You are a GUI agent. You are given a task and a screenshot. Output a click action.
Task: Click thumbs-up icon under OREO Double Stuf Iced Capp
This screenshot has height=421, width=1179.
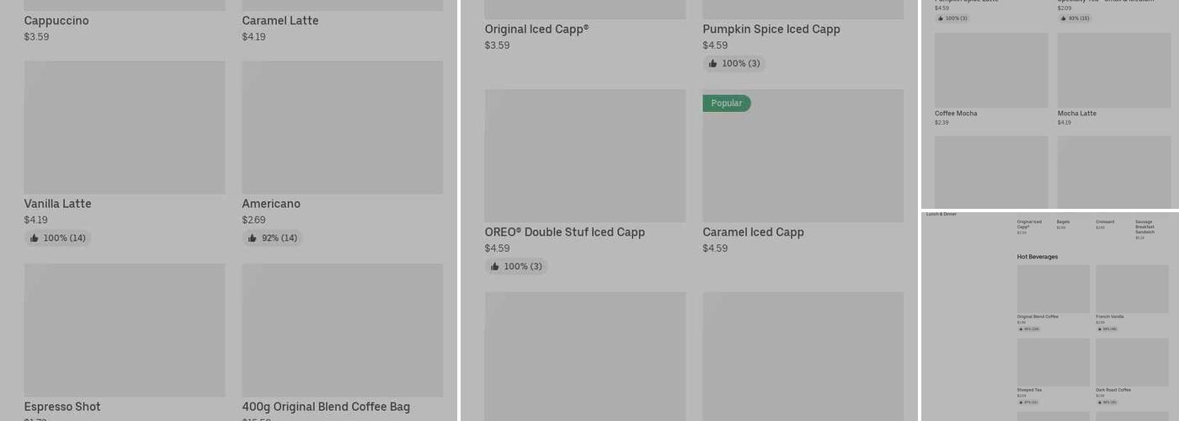(494, 267)
